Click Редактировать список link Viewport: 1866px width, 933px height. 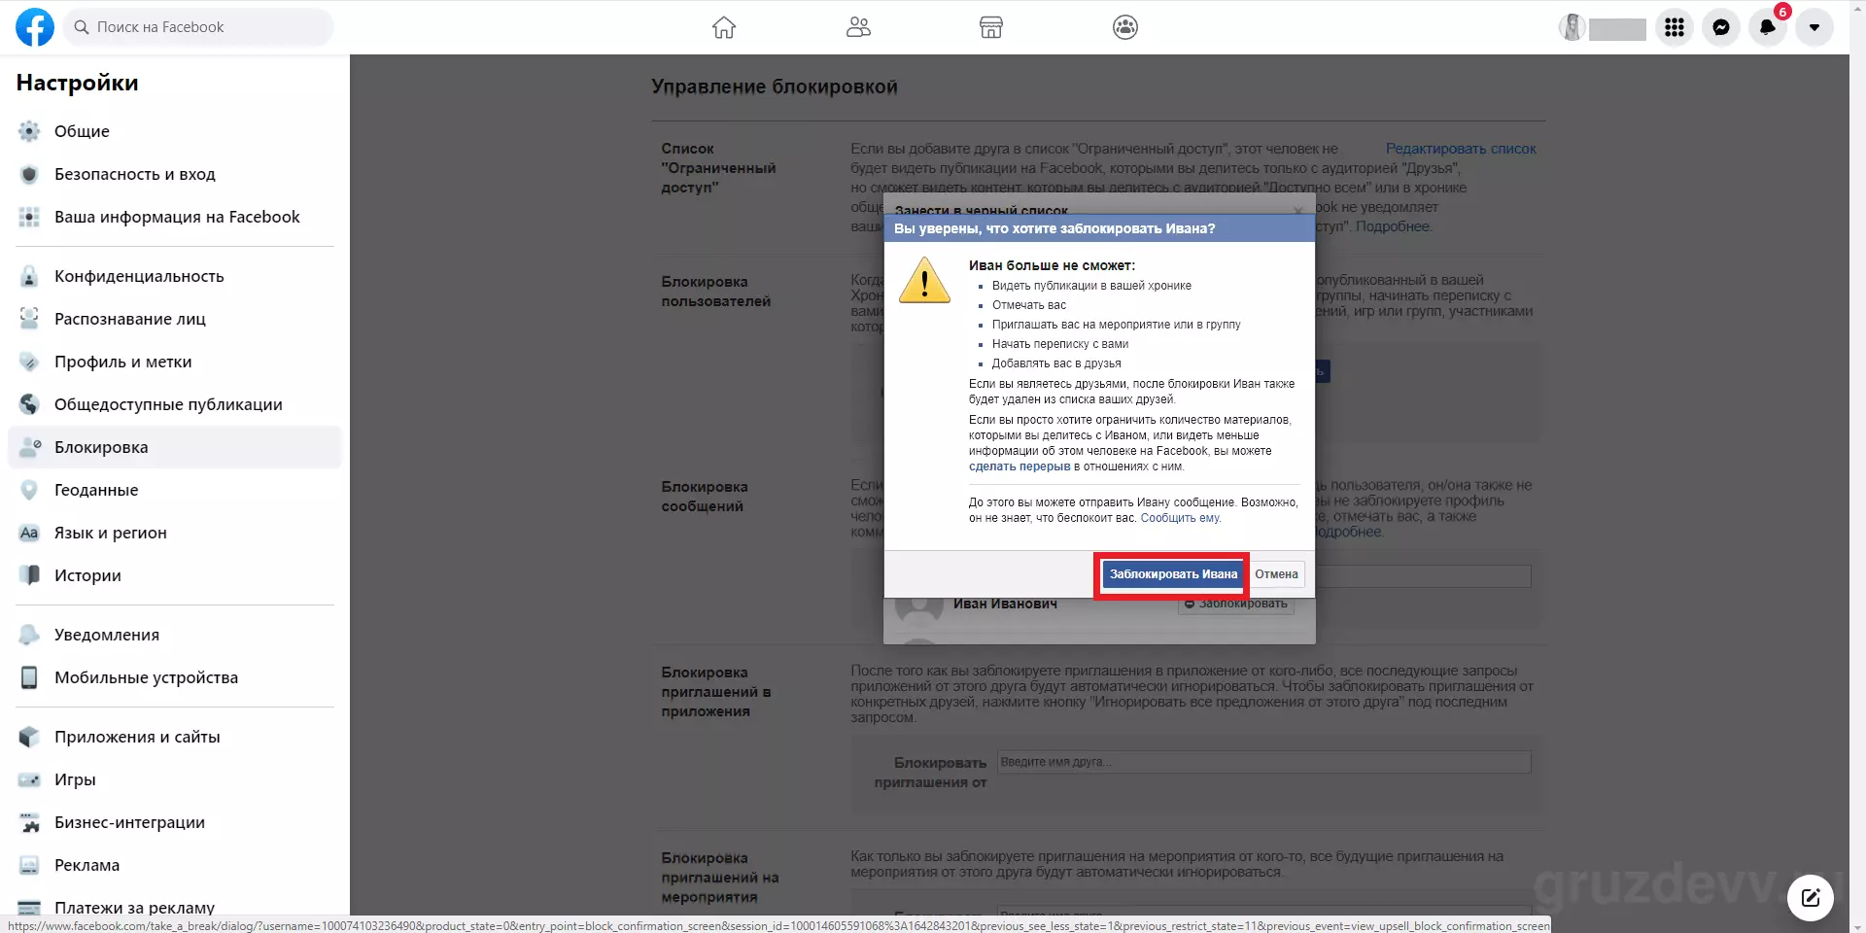point(1461,149)
